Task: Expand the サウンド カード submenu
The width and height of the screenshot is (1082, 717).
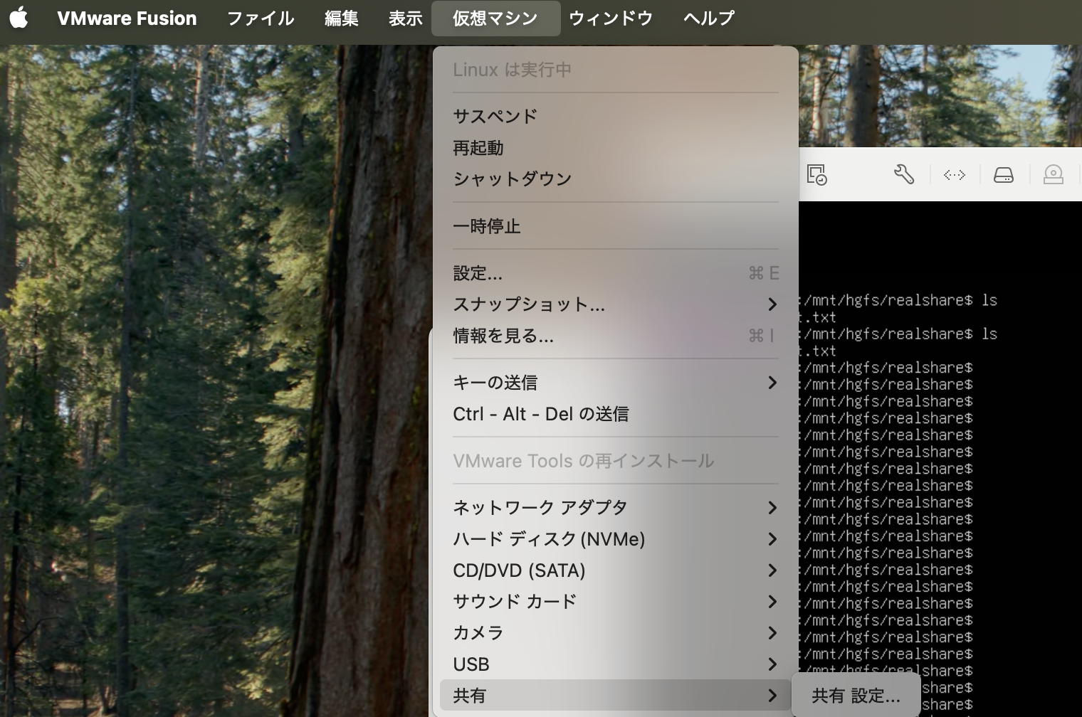Action: coord(615,602)
